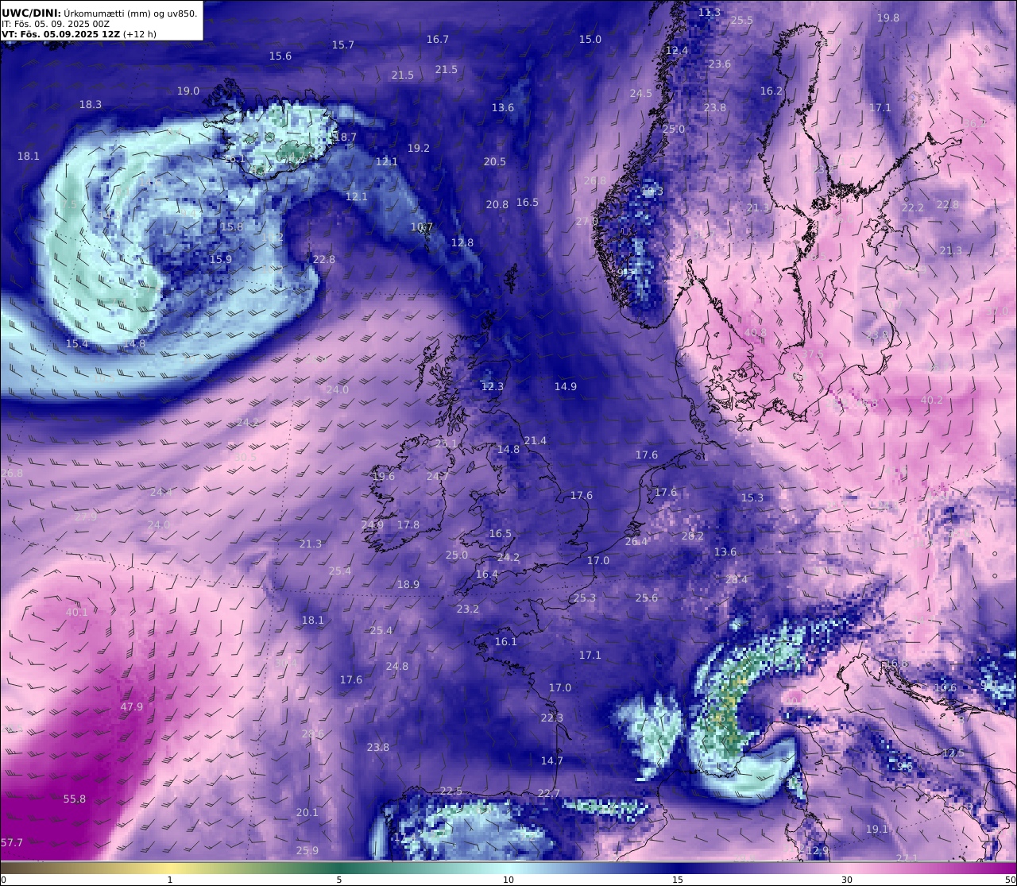
Task: Click the 21.4 value label
Action: tap(536, 441)
